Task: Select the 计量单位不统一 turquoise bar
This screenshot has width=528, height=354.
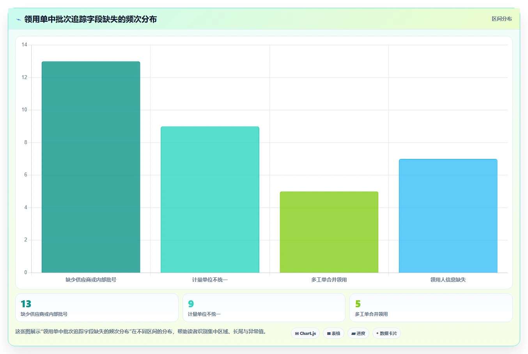Action: point(210,199)
